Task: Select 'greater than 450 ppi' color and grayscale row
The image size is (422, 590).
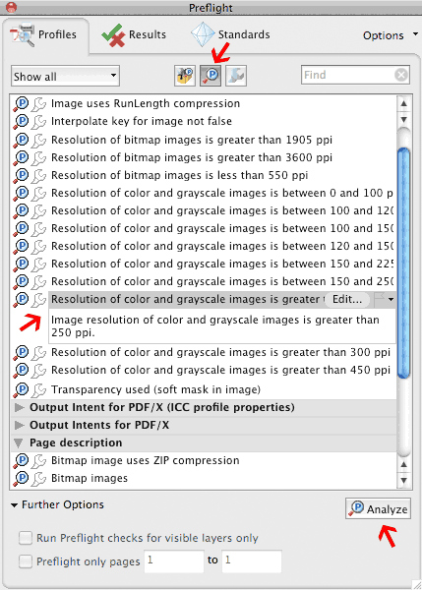Action: (x=204, y=371)
